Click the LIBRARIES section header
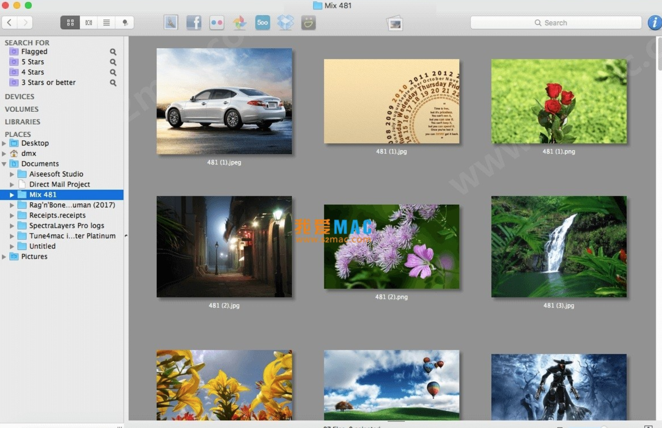 click(23, 122)
